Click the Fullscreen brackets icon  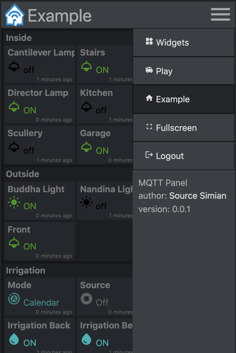tap(149, 127)
